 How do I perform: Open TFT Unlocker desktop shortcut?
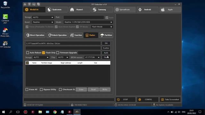pos(5,44)
